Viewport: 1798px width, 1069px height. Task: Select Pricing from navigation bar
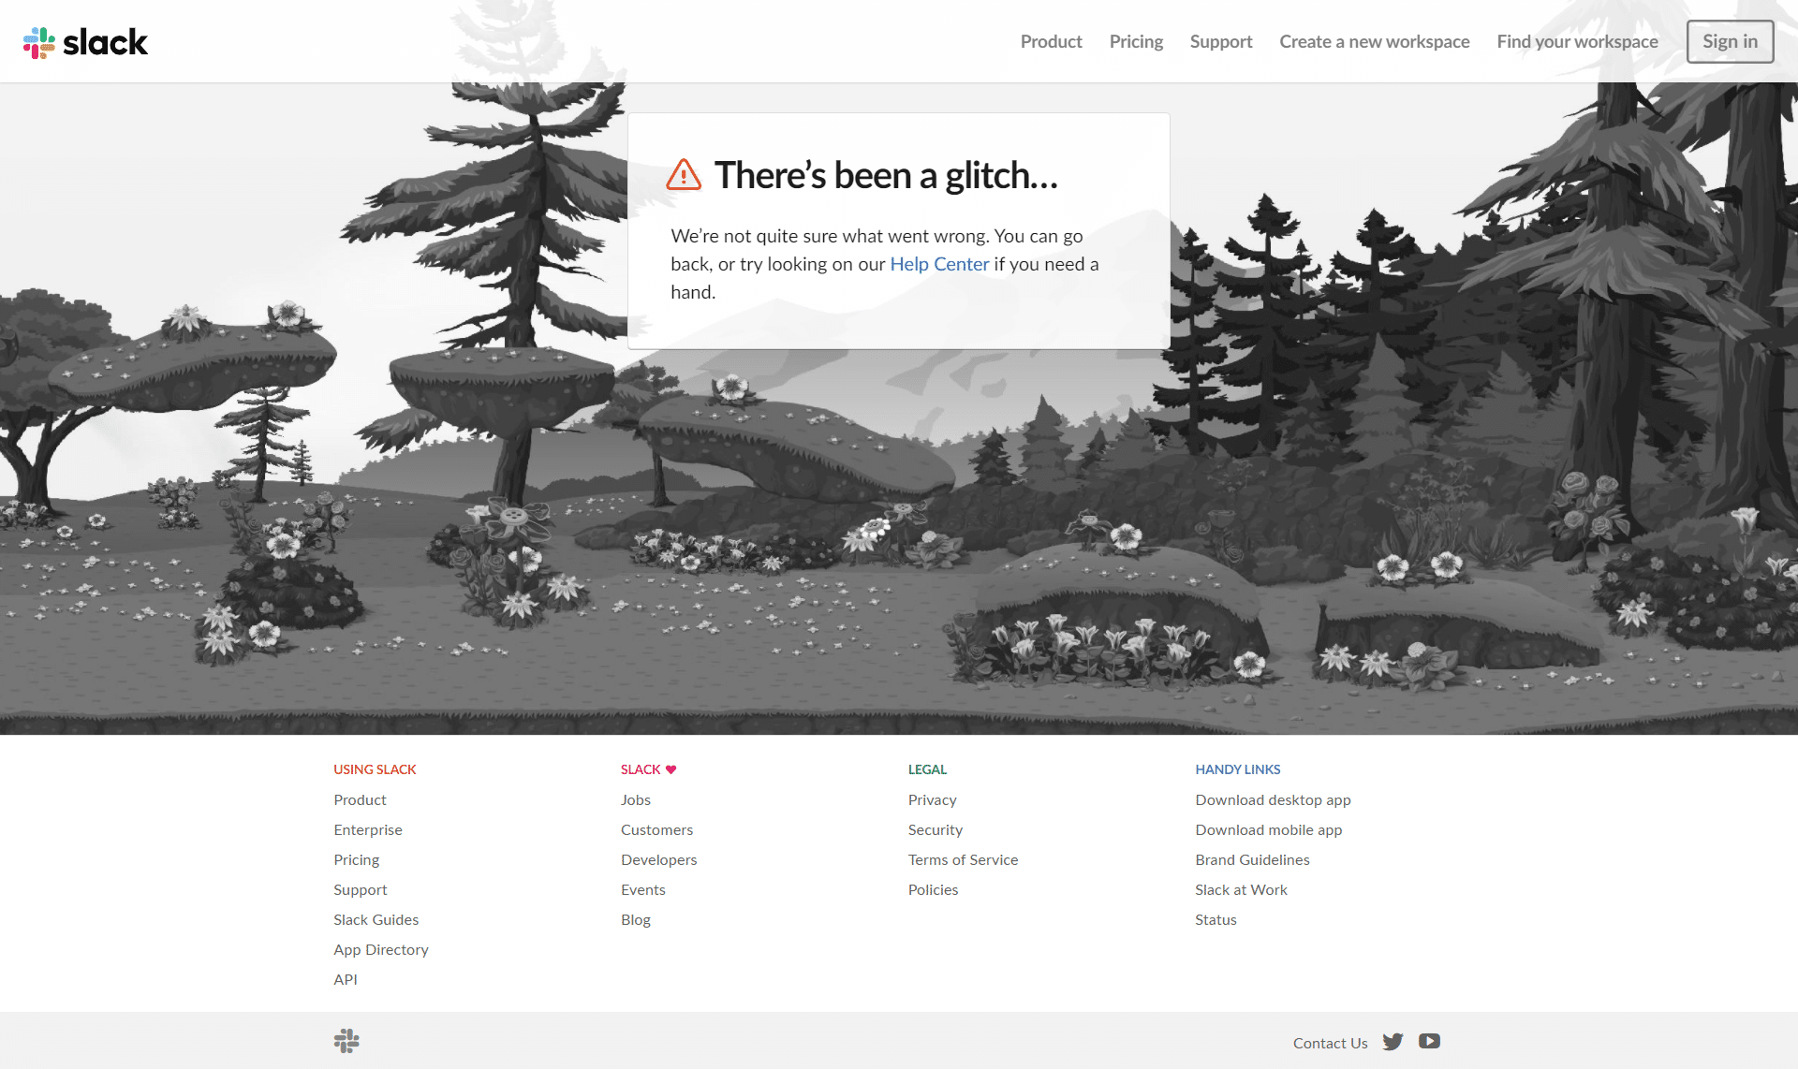tap(1136, 41)
